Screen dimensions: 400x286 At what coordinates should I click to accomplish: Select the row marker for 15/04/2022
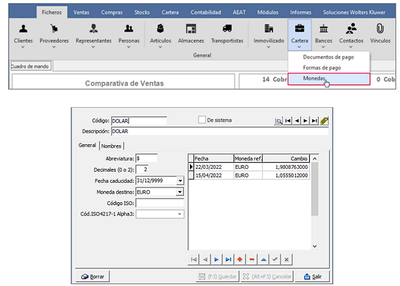pos(191,176)
